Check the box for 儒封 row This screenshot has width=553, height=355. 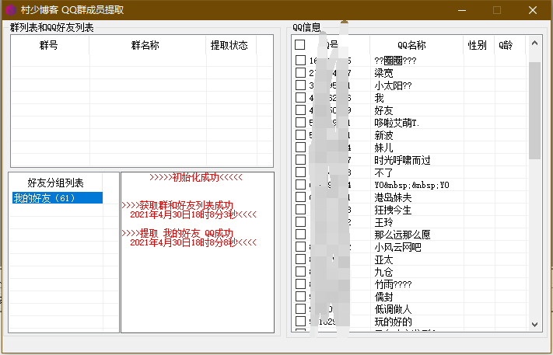click(300, 297)
